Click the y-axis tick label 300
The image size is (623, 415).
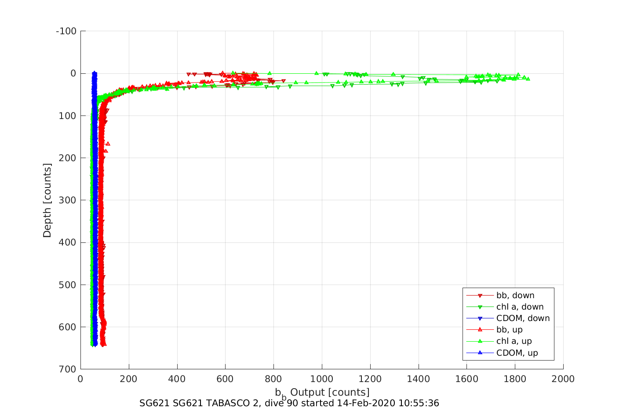(68, 200)
